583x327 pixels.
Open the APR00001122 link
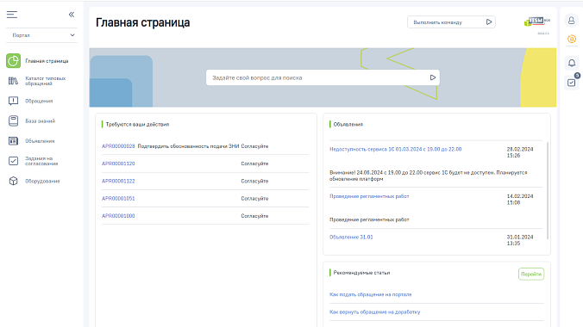118,181
